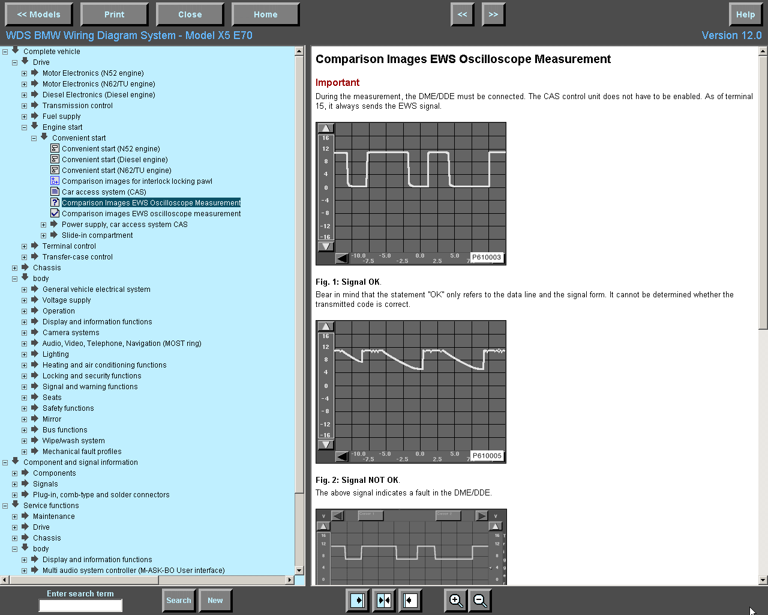
Task: Click the split-view pane icon at the bottom
Action: click(x=384, y=601)
